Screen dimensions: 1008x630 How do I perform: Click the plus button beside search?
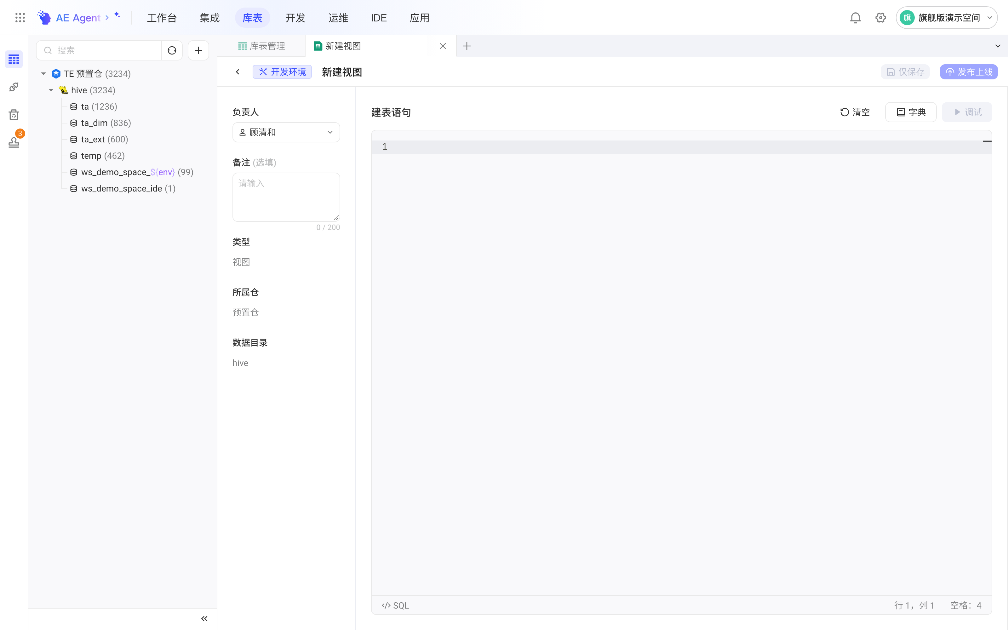tap(198, 50)
